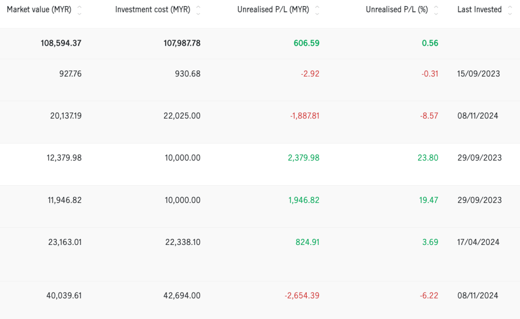
Task: Click sort arrows beside Unrealised P/L (%)
Action: tap(436, 10)
